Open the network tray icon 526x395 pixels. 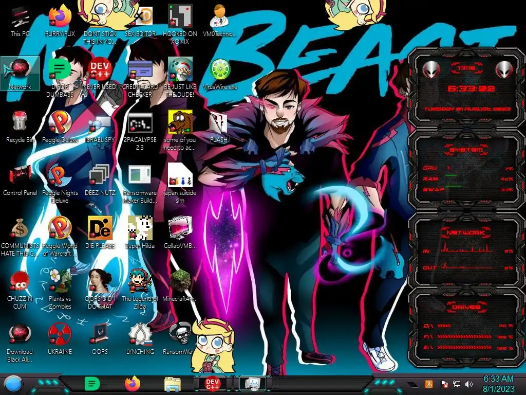pyautogui.click(x=456, y=384)
